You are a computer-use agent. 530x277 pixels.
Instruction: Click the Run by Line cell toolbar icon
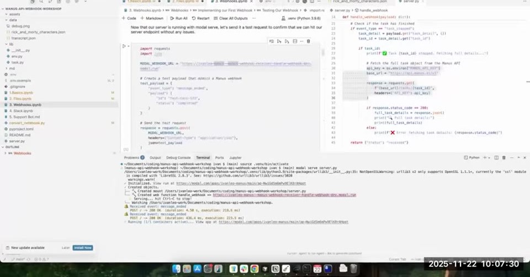(x=272, y=41)
